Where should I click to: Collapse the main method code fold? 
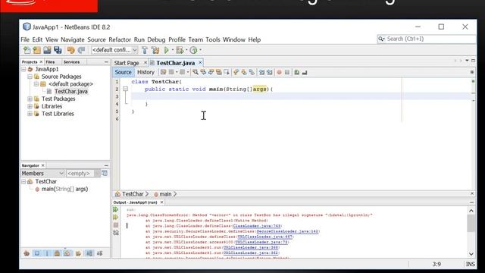[x=125, y=89]
